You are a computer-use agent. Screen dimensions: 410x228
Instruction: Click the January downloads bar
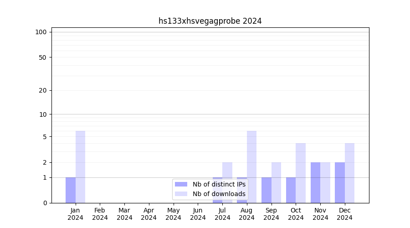[80, 167]
